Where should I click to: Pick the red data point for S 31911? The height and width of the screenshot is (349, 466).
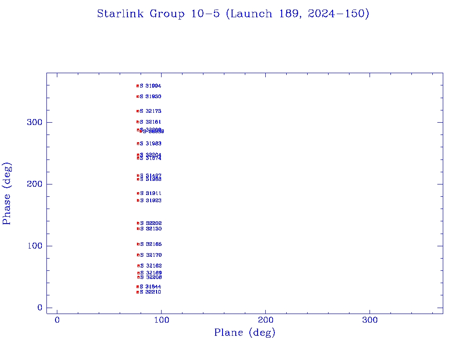click(138, 193)
